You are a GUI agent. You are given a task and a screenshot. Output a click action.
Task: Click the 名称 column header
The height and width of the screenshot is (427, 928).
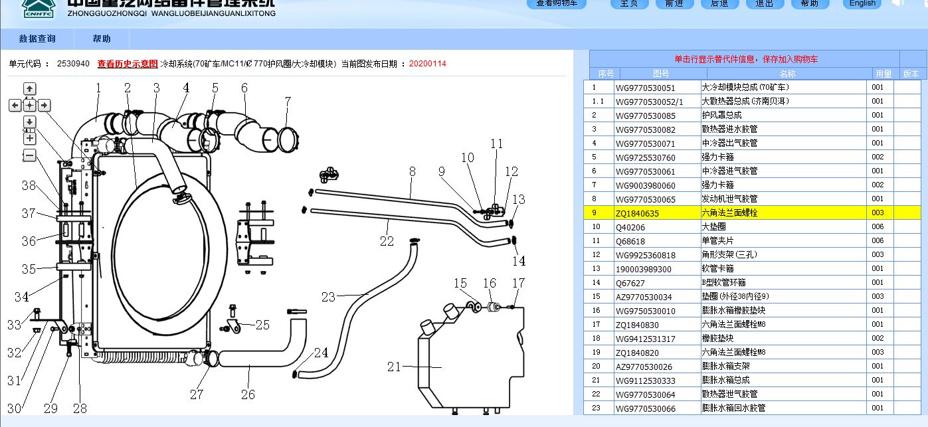787,74
